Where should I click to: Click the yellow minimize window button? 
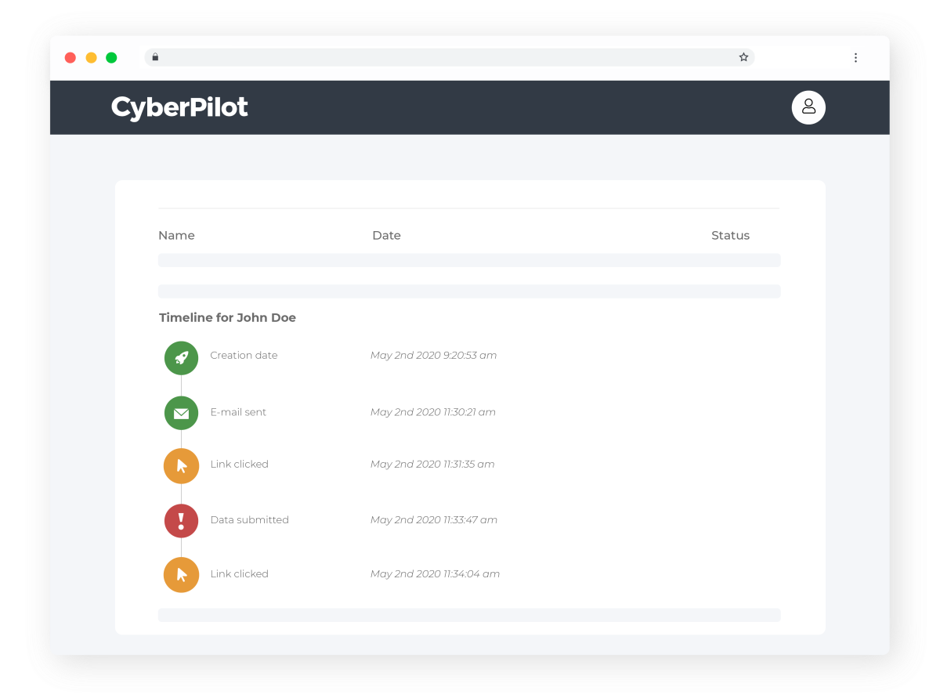tap(91, 57)
